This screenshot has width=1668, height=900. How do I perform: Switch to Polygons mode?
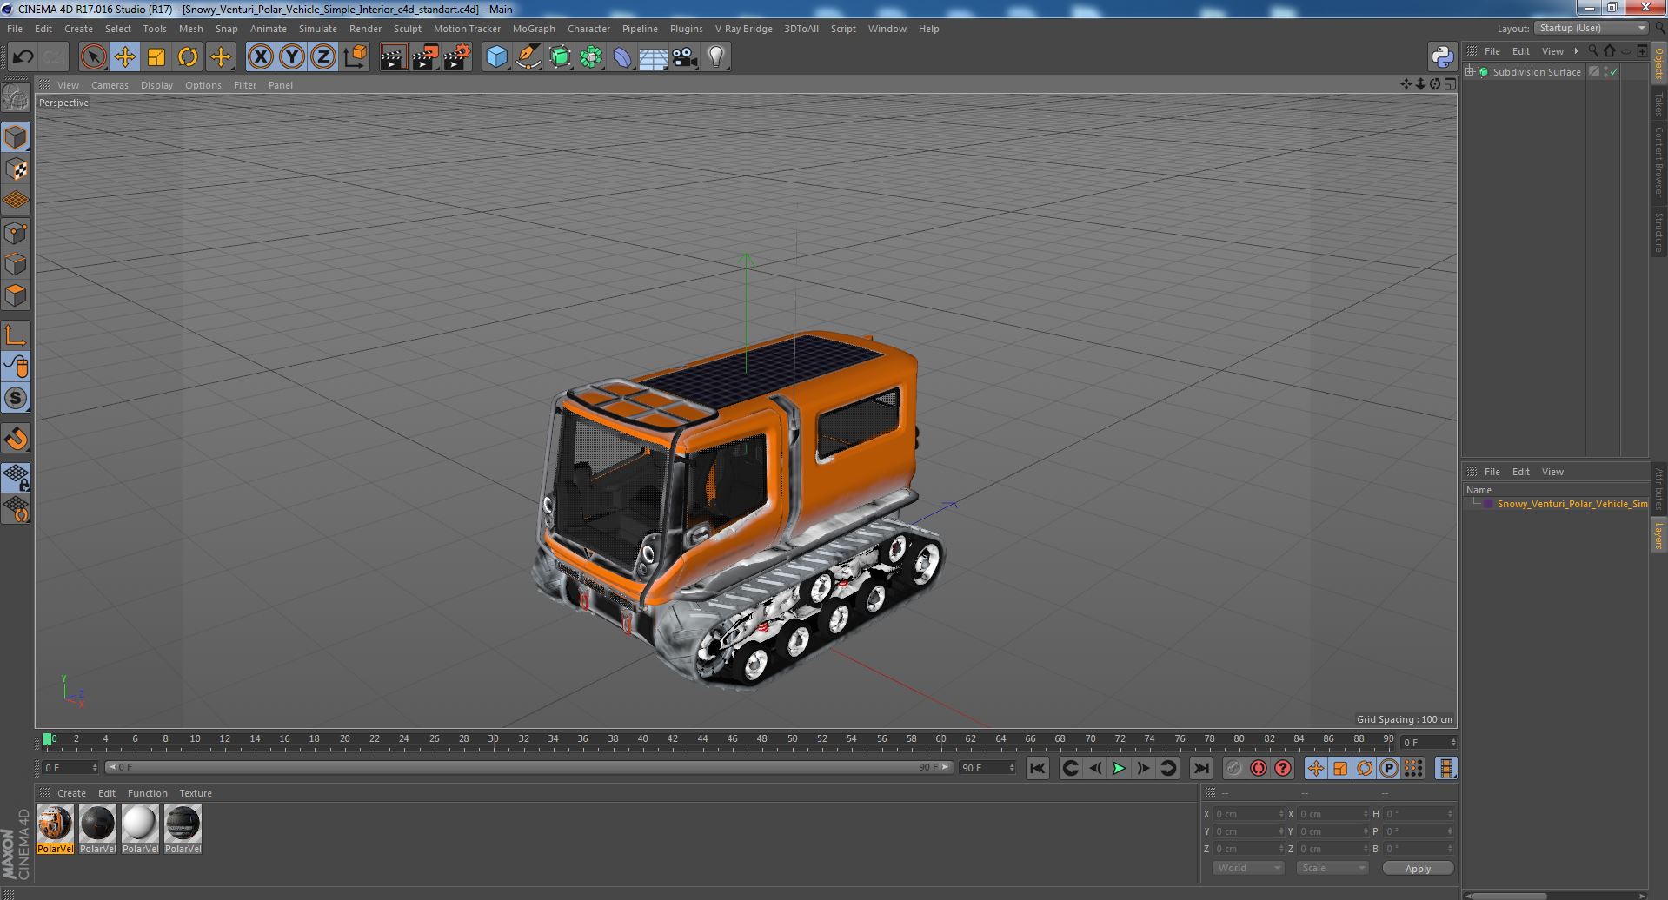pos(16,295)
